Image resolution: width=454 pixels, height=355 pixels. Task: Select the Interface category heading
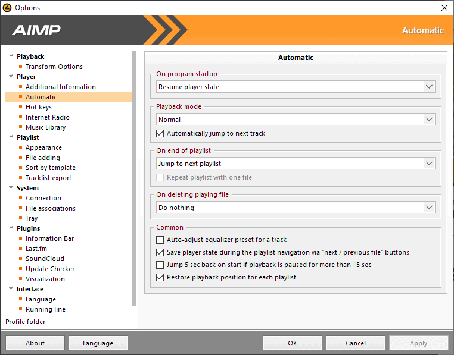(30, 289)
